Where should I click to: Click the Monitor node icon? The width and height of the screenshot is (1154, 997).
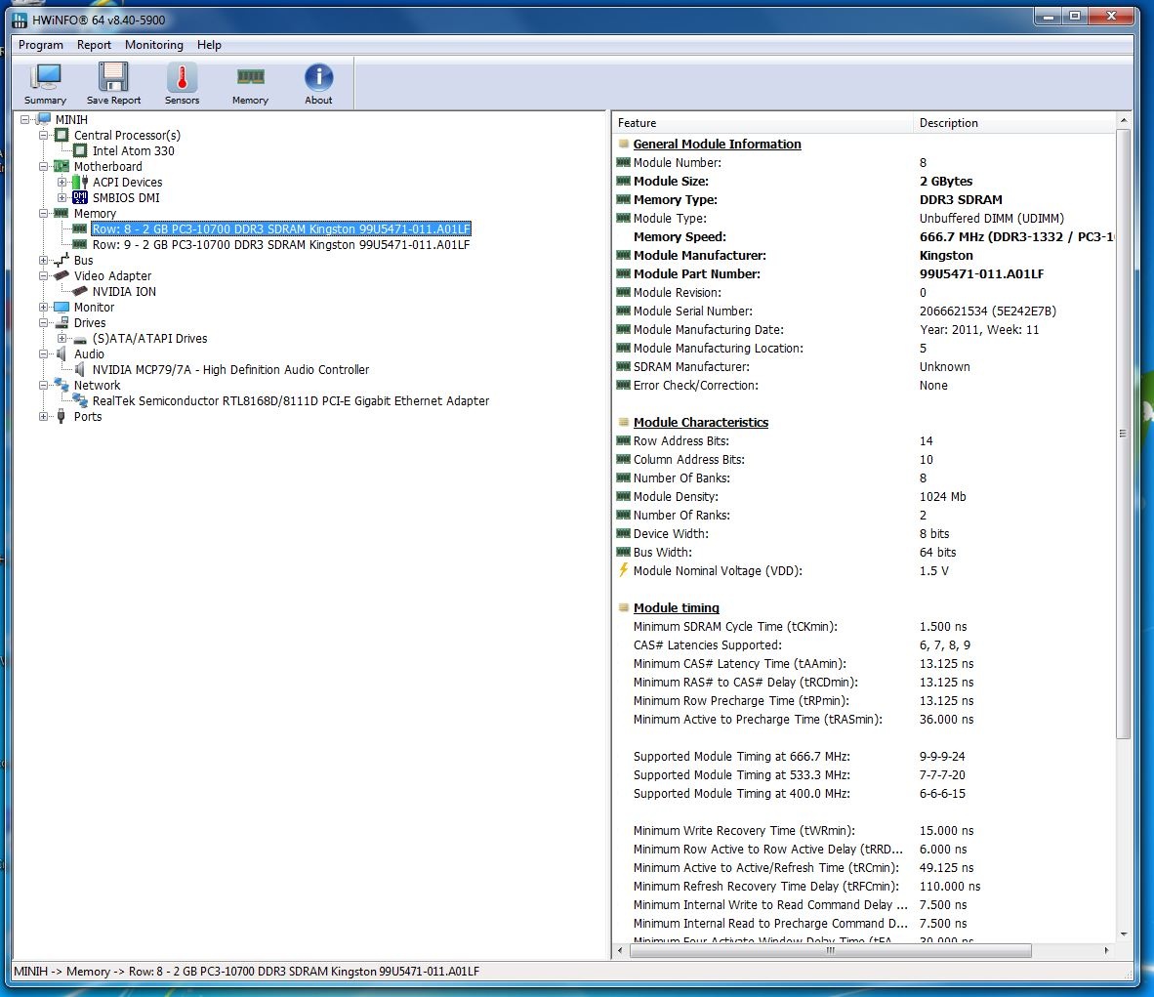coord(62,307)
